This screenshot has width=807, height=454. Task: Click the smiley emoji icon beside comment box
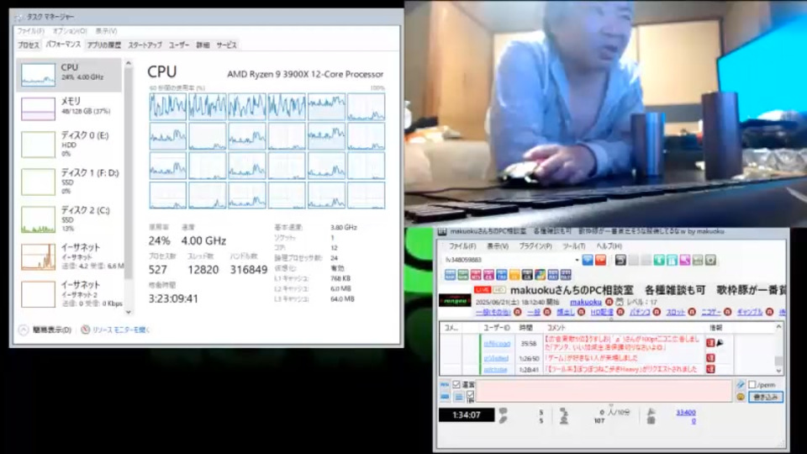740,397
